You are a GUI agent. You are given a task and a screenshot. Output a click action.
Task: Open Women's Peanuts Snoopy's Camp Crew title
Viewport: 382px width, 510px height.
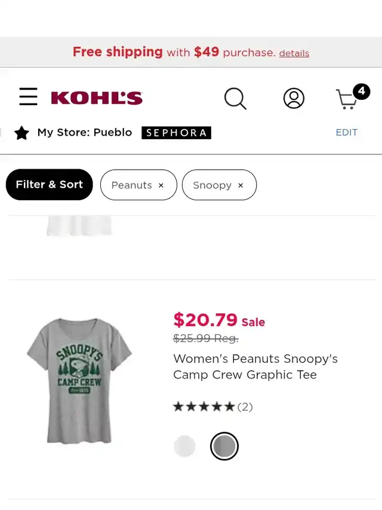pyautogui.click(x=255, y=367)
